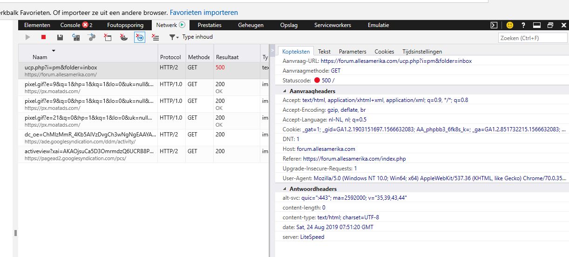Clear the browser cache icon

click(x=108, y=37)
